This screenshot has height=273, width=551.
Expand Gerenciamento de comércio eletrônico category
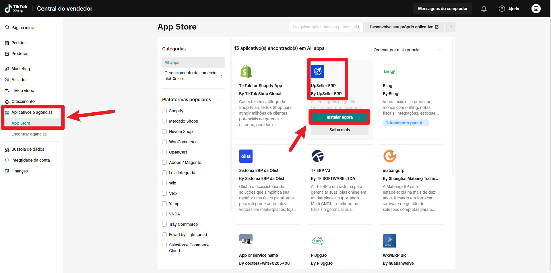[193, 76]
